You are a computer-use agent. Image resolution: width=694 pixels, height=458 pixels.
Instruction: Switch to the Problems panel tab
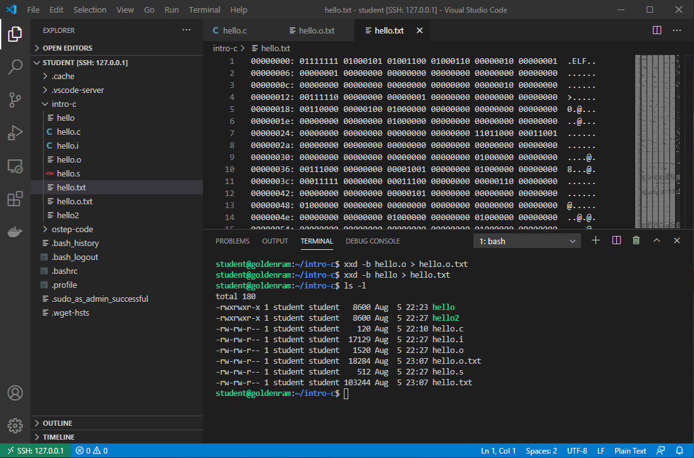click(233, 241)
